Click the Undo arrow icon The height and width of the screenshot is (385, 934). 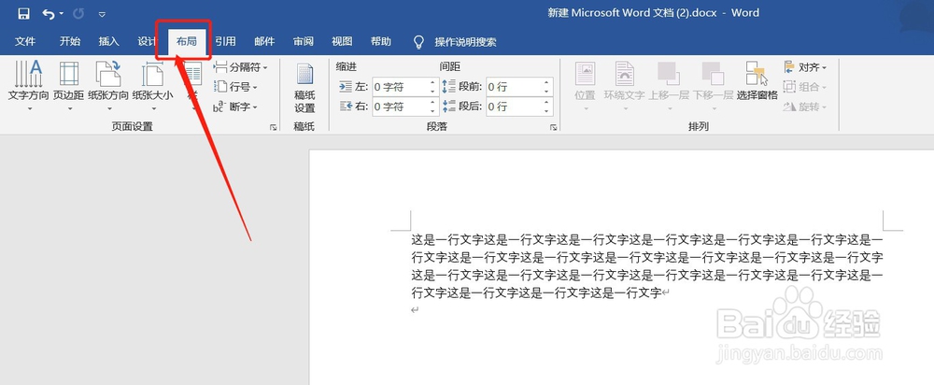coord(49,13)
